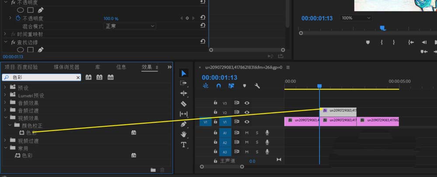Open the 100% zoom level dropdown
437x177 pixels.
point(356,18)
